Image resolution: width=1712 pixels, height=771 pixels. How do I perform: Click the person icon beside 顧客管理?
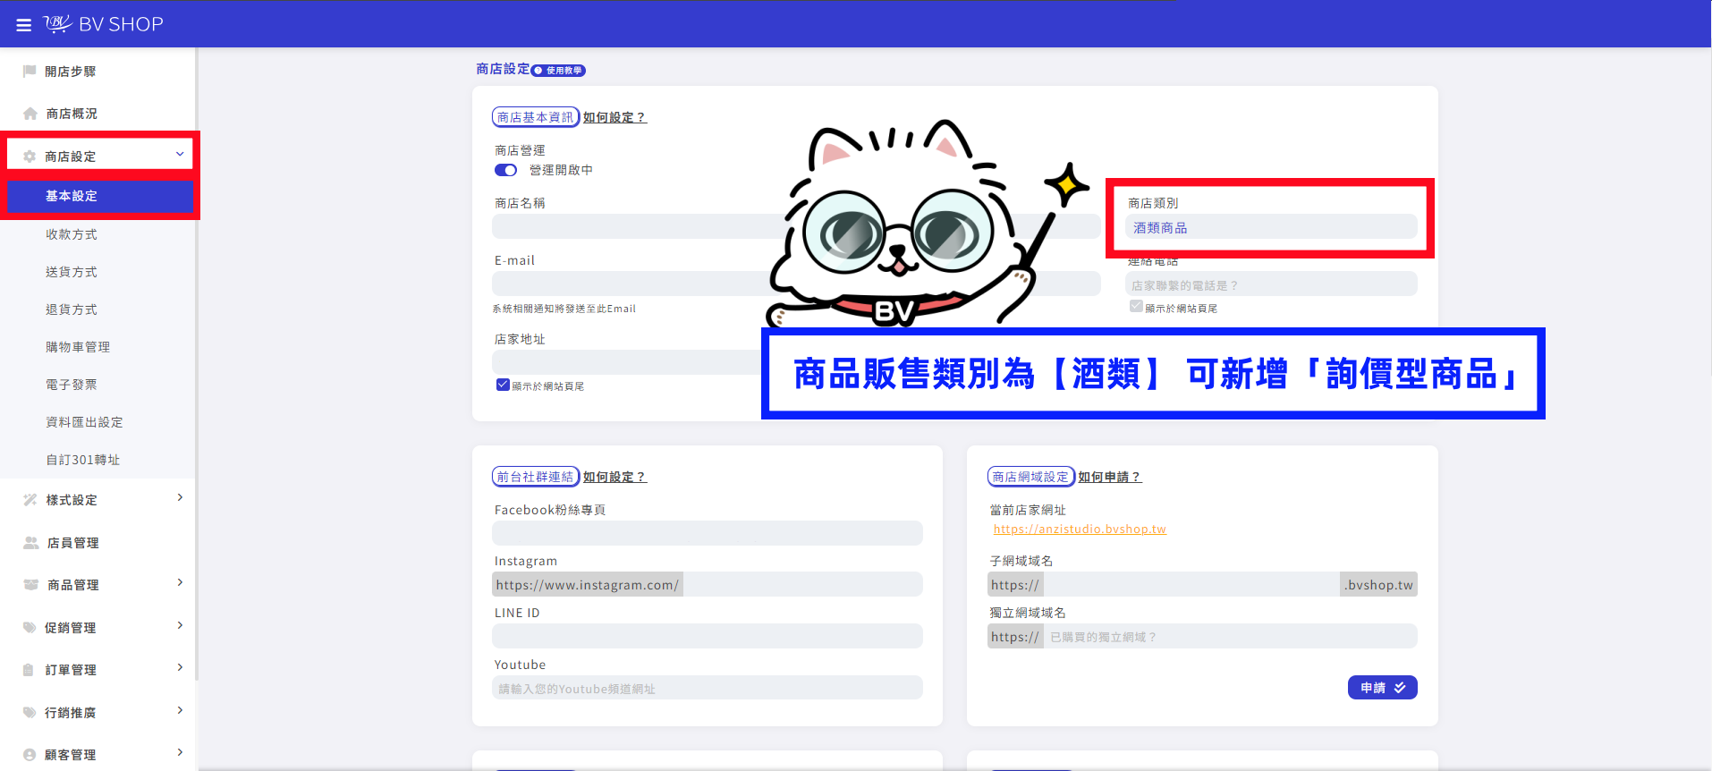click(x=30, y=755)
